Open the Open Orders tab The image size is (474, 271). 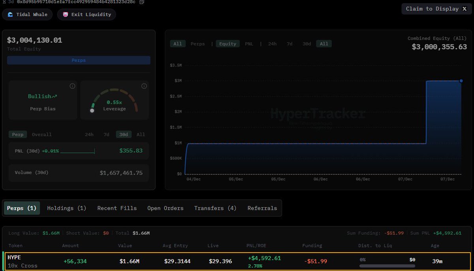click(166, 208)
